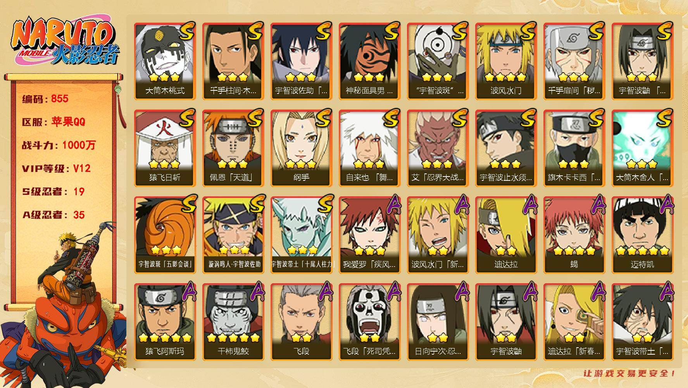The height and width of the screenshot is (388, 688).
Task: Click the 编码: 855 label on scroll
Action: [45, 99]
